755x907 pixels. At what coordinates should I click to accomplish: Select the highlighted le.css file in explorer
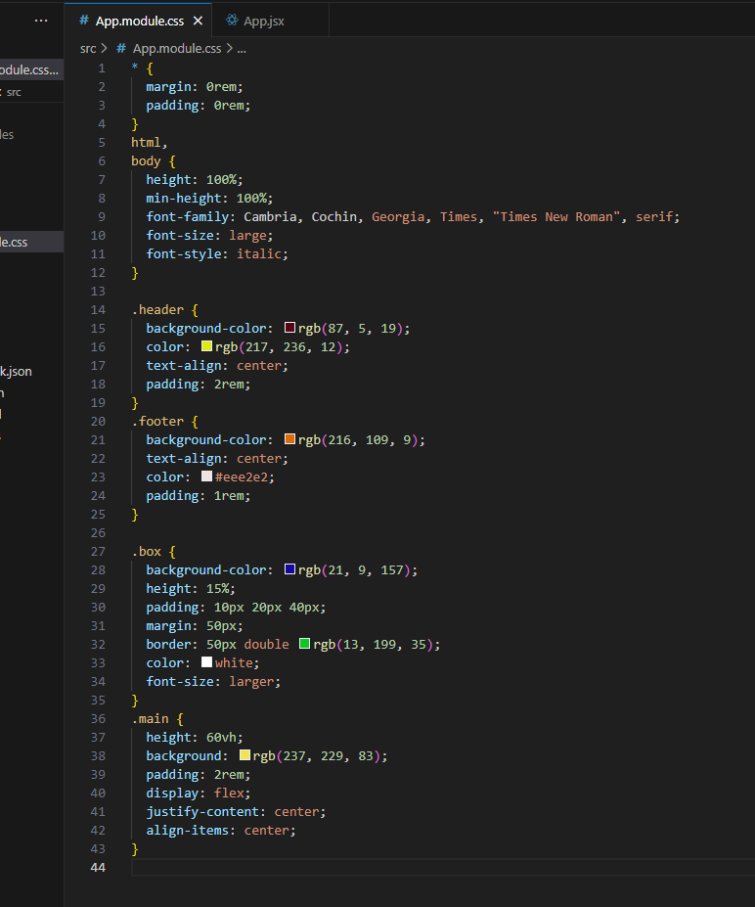32,242
